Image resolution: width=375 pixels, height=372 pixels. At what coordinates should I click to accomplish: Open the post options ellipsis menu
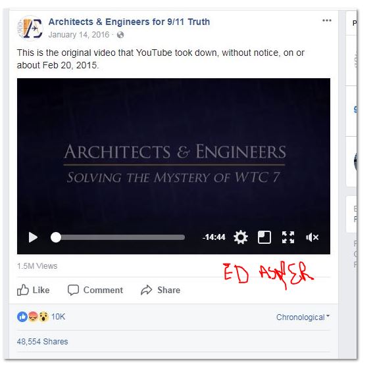point(327,20)
